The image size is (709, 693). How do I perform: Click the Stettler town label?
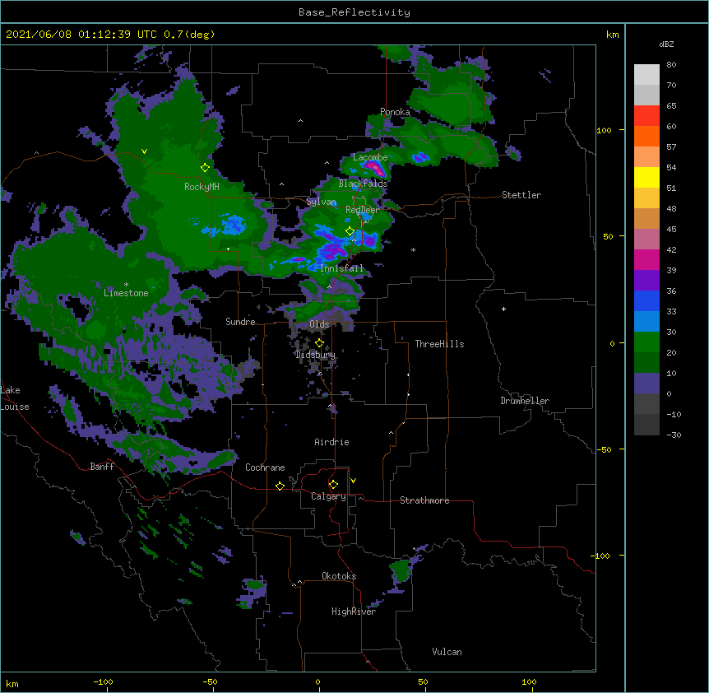click(521, 195)
